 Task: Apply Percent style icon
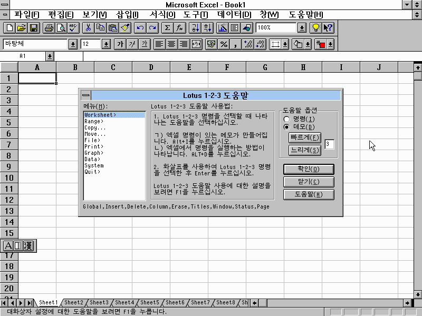pos(224,44)
